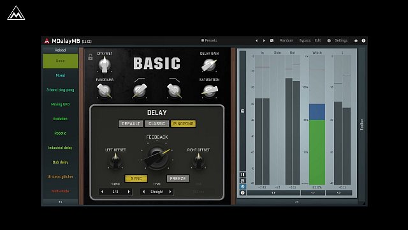The height and width of the screenshot is (230, 408).
Task: Click the Reload button
Action: [61, 50]
